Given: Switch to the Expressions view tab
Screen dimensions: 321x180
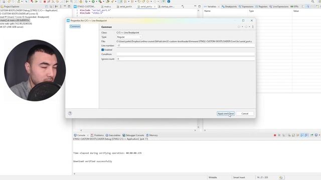Looking at the screenshot, I should click(x=246, y=6).
